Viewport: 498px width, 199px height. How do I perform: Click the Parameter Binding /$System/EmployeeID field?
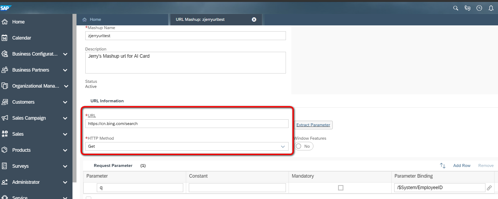[439, 188]
